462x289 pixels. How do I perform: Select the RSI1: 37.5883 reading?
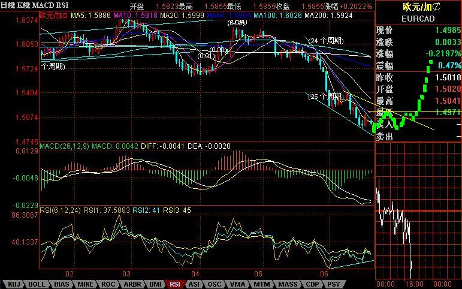107,210
